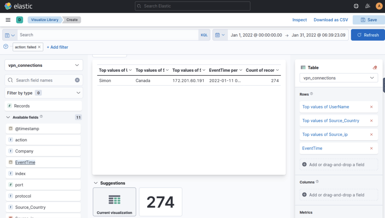Open saved query menu icon
Image resolution: width=385 pixels, height=218 pixels.
click(10, 35)
